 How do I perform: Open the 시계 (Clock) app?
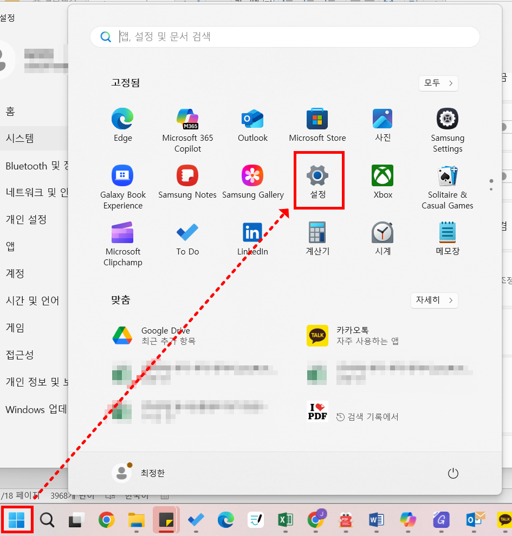coord(383,239)
